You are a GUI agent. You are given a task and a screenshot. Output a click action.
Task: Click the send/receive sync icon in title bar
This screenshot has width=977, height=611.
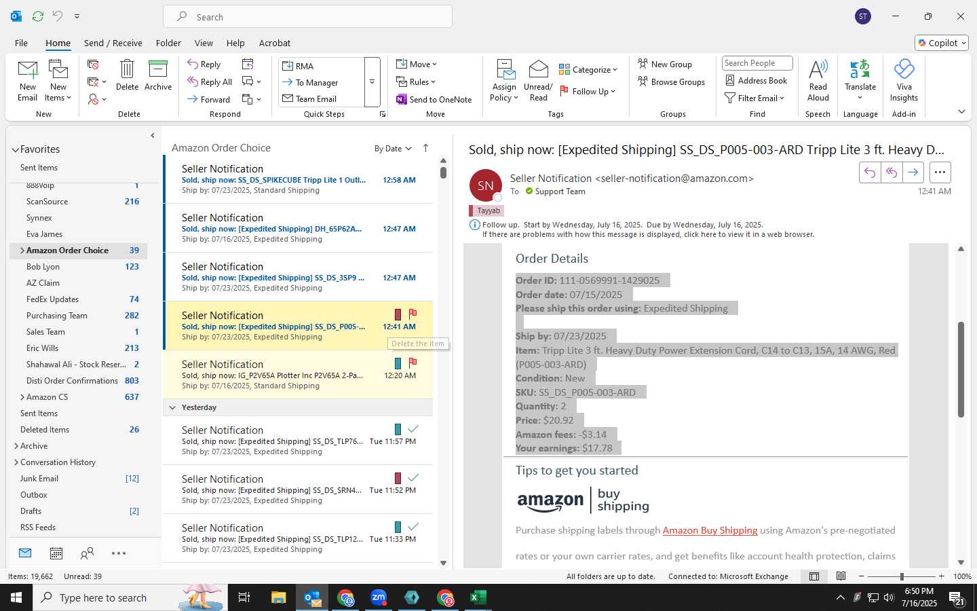click(38, 16)
